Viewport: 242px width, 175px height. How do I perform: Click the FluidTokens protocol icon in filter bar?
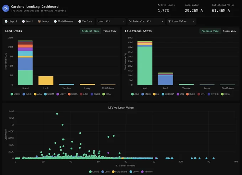pyautogui.click(x=55, y=21)
